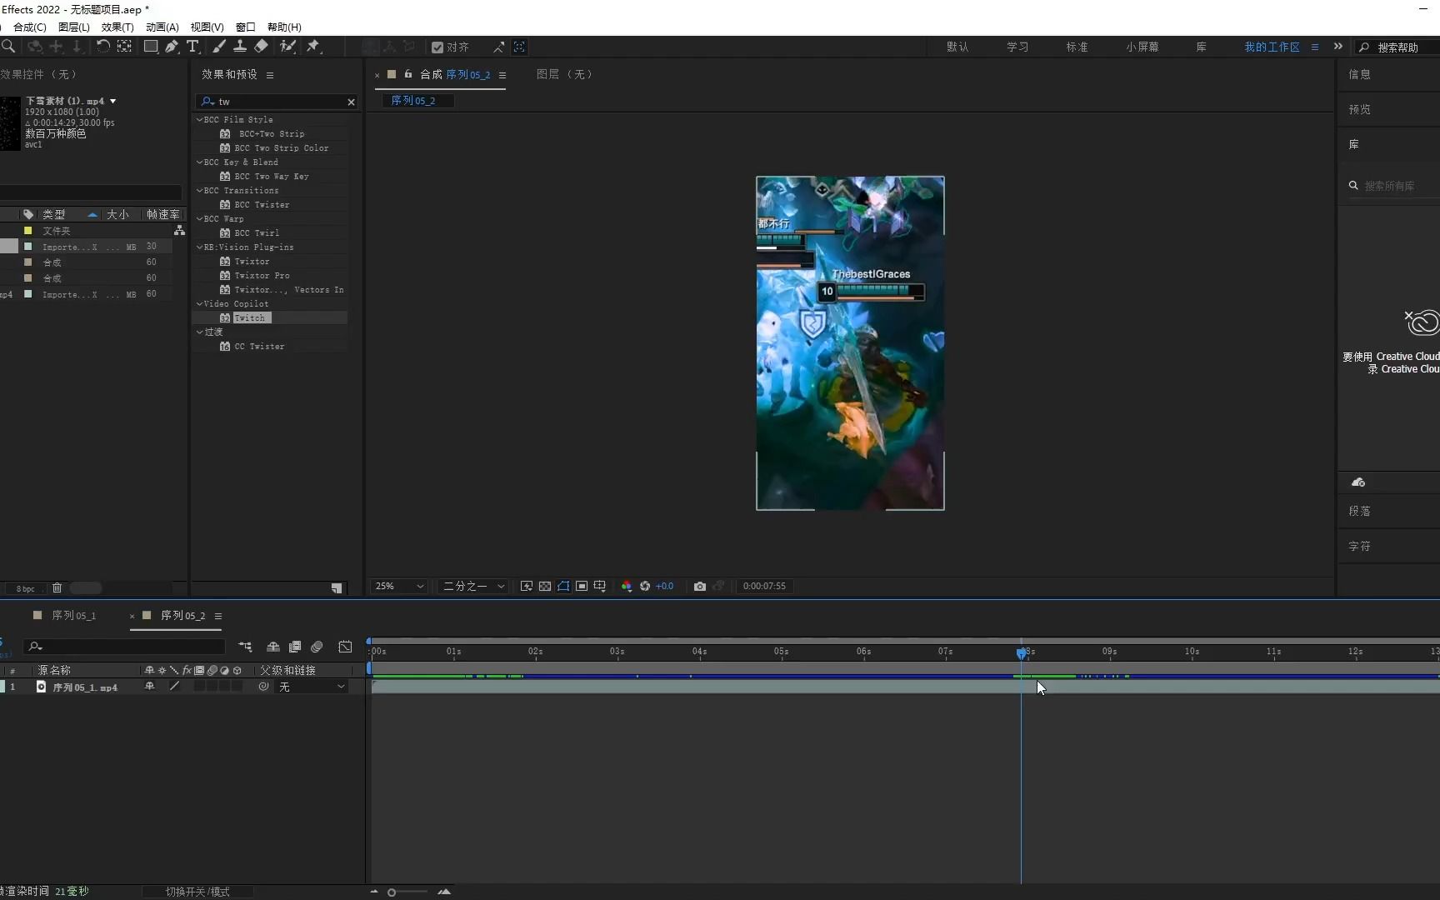Click the show channel color icon
The width and height of the screenshot is (1440, 900).
pos(627,587)
